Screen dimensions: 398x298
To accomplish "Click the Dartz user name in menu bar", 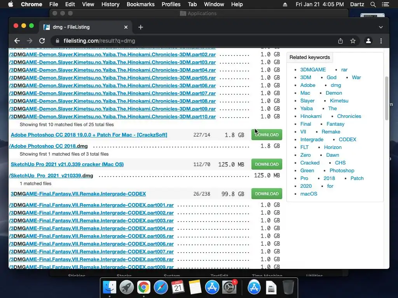I will 357,4.
